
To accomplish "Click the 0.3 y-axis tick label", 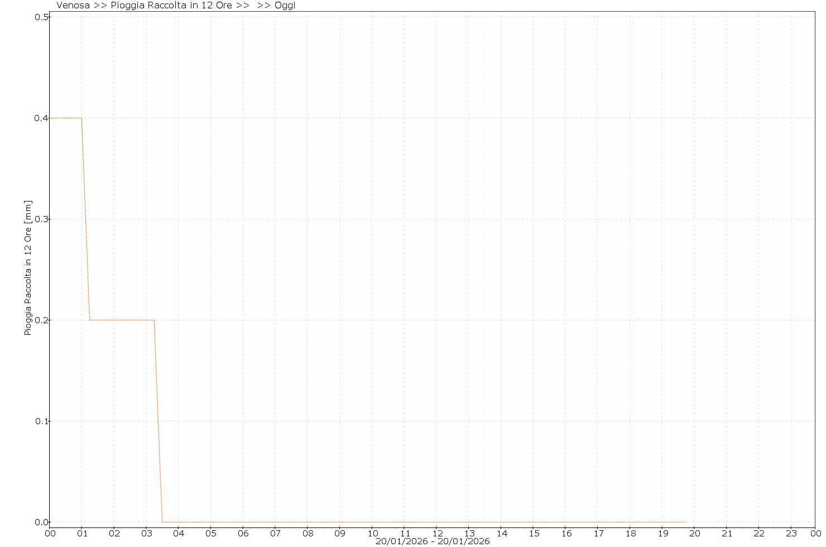I will point(41,219).
